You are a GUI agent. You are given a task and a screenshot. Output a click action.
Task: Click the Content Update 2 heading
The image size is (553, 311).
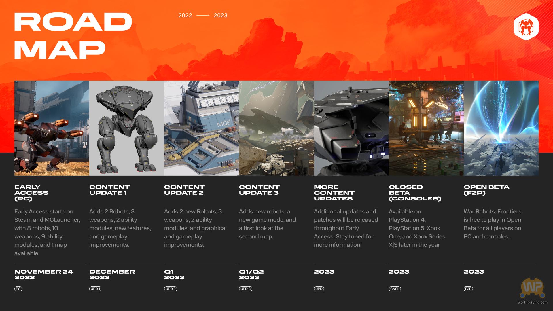[184, 190]
